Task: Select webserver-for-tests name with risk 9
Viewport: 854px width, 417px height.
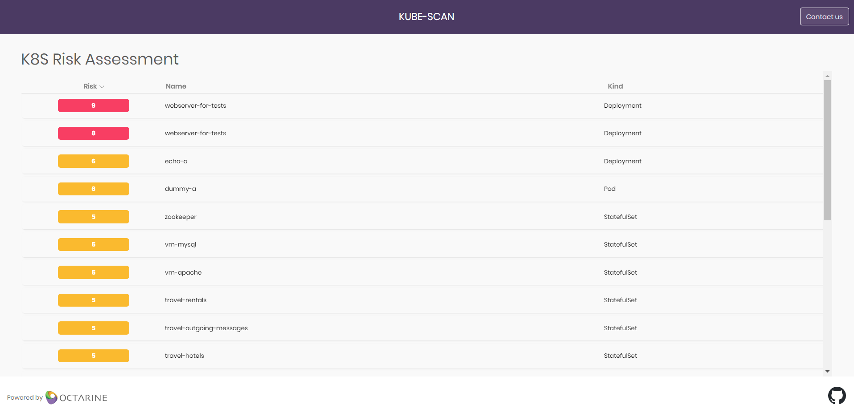Action: [195, 105]
